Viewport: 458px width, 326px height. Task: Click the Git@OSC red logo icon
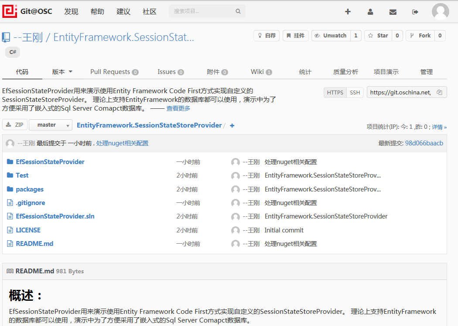click(10, 11)
